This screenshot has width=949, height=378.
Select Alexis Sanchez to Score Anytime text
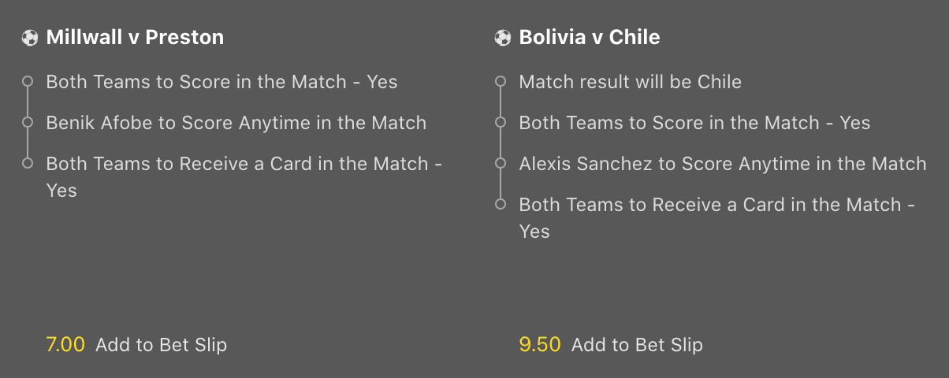tap(722, 164)
